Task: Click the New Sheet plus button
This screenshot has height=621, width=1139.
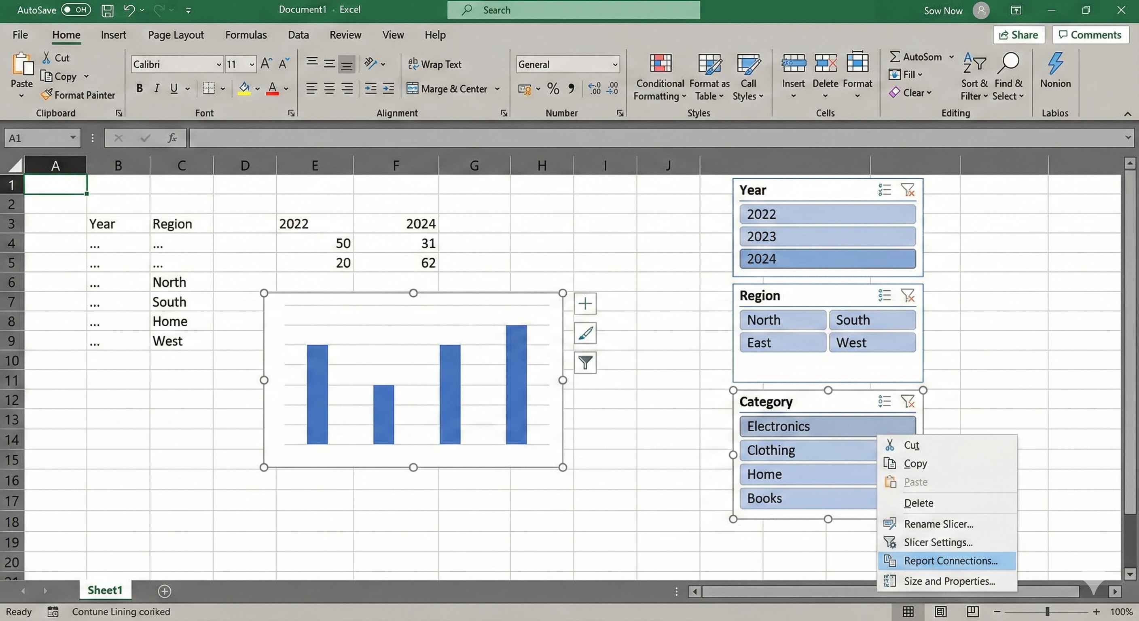Action: [164, 591]
